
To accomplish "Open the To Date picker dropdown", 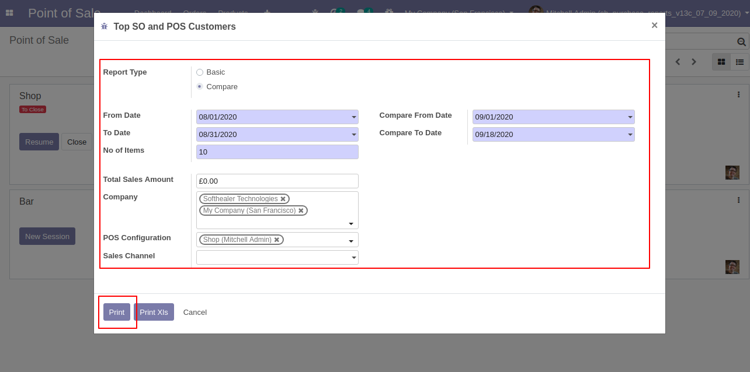I will [353, 135].
